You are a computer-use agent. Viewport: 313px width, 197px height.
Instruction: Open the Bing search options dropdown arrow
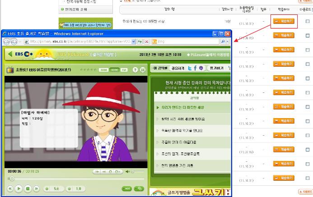pos(228,41)
